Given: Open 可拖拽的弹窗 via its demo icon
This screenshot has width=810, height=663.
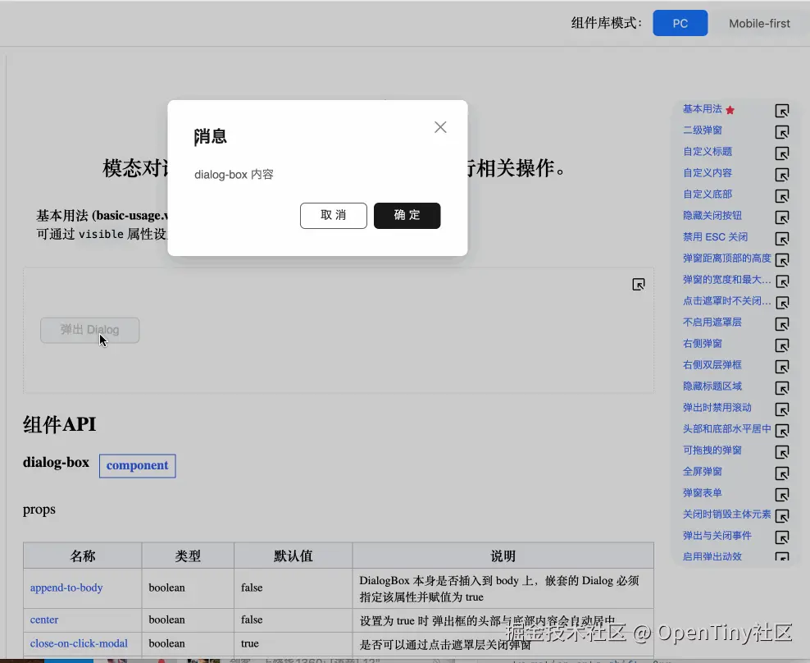Looking at the screenshot, I should point(781,450).
